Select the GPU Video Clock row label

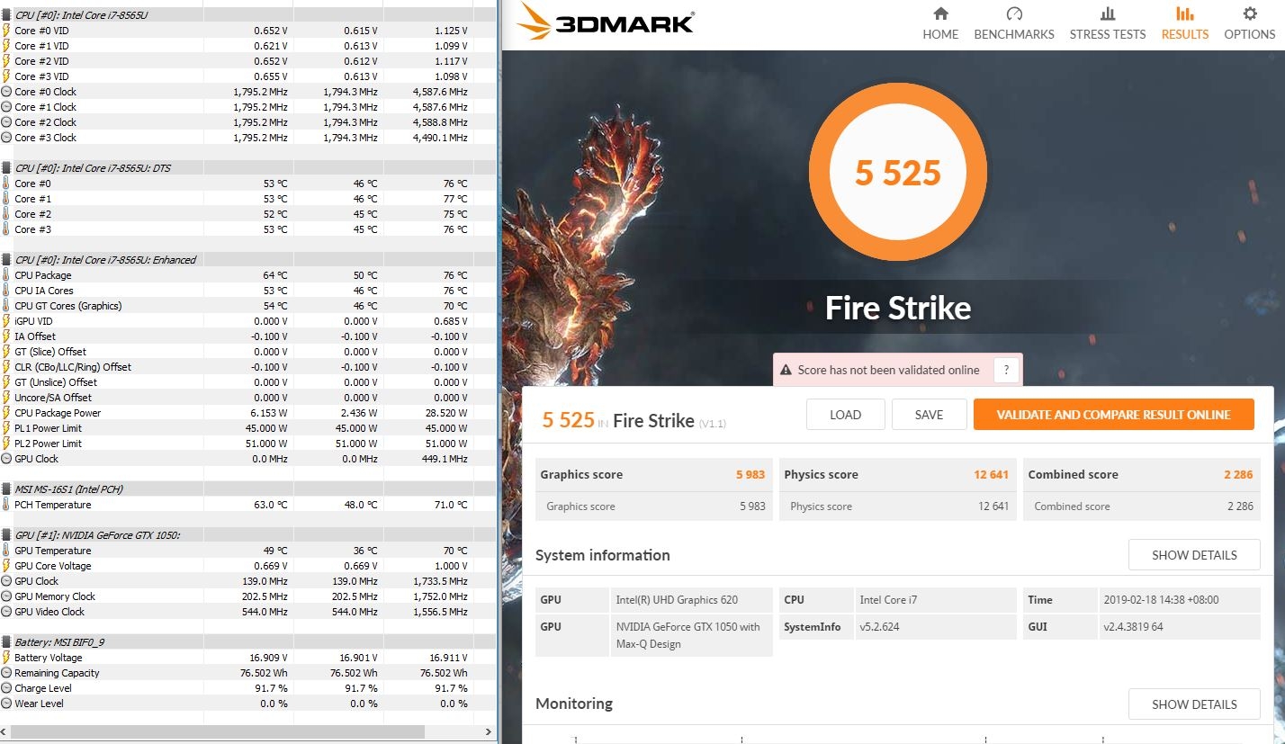[49, 612]
